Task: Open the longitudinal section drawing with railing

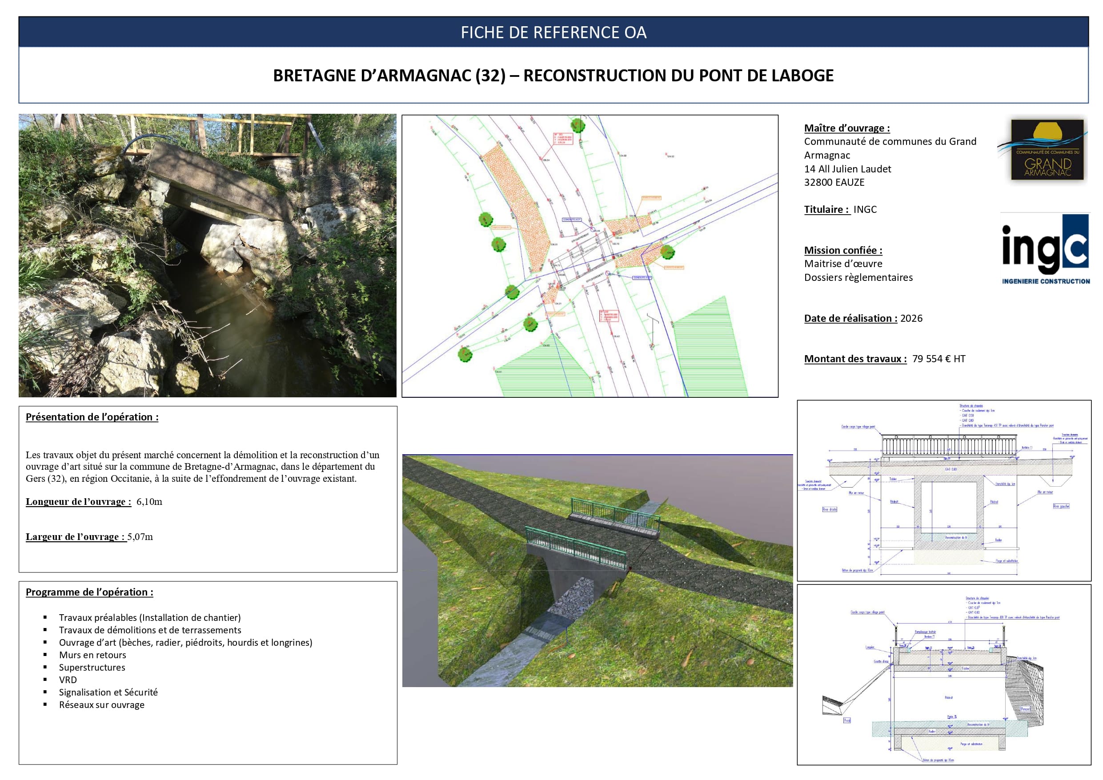Action: coord(944,491)
